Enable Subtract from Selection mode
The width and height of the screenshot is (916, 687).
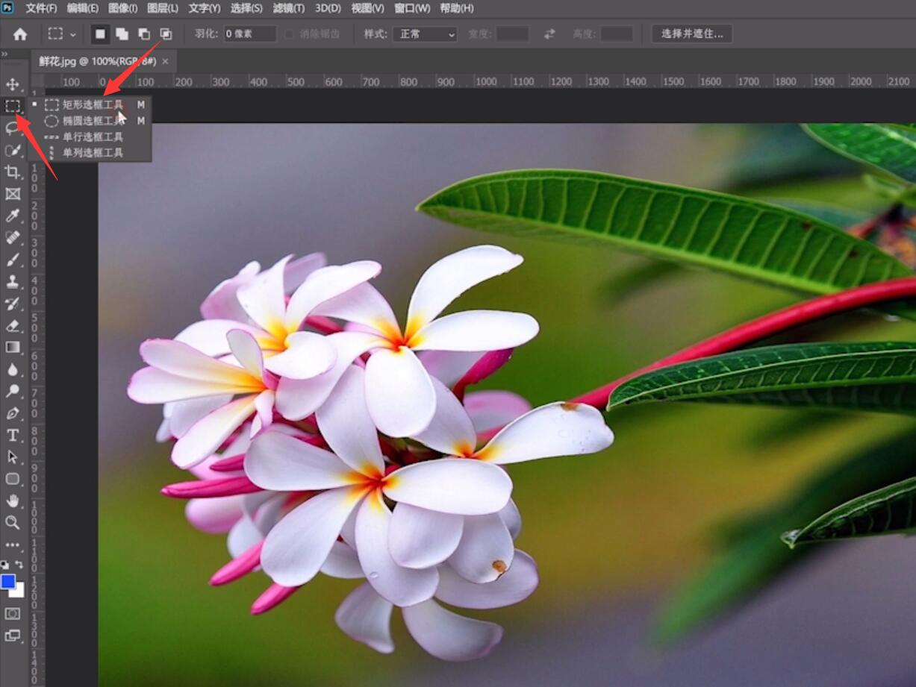[x=143, y=34]
